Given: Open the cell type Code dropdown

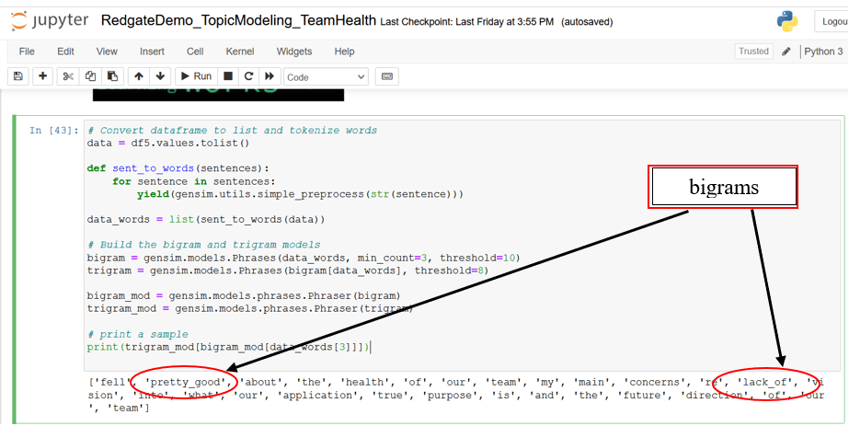Looking at the screenshot, I should click(x=326, y=77).
